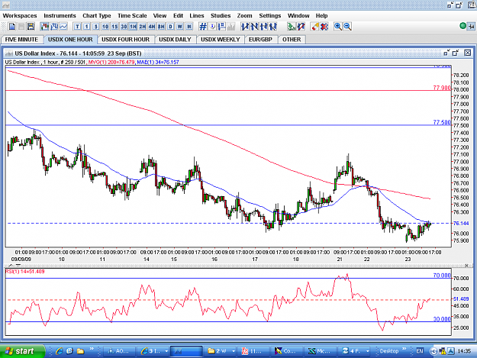Click the MVG(1) 200=76.479 study label
This screenshot has width=477, height=358.
[111, 62]
